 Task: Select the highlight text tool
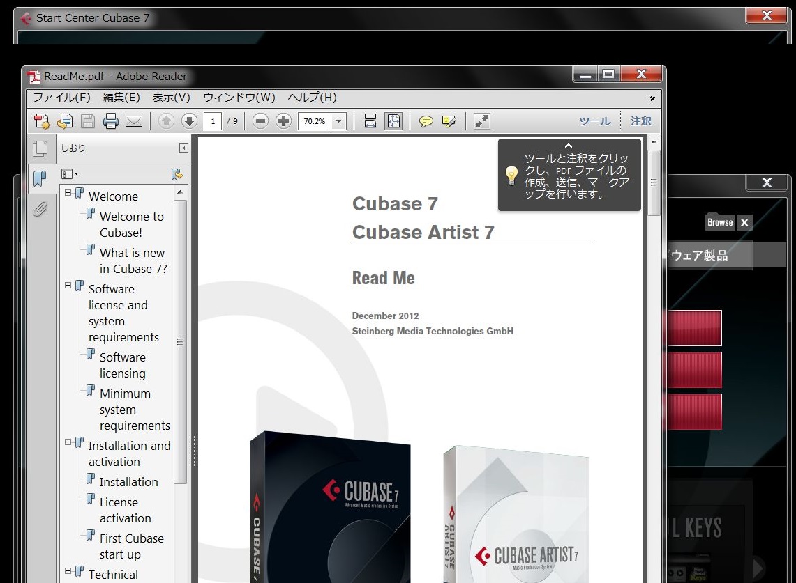point(449,121)
